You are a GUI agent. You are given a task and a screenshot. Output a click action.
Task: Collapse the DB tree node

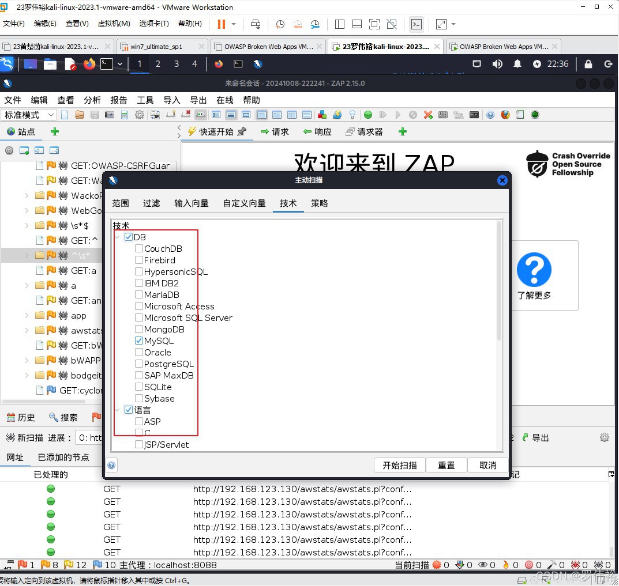point(118,237)
